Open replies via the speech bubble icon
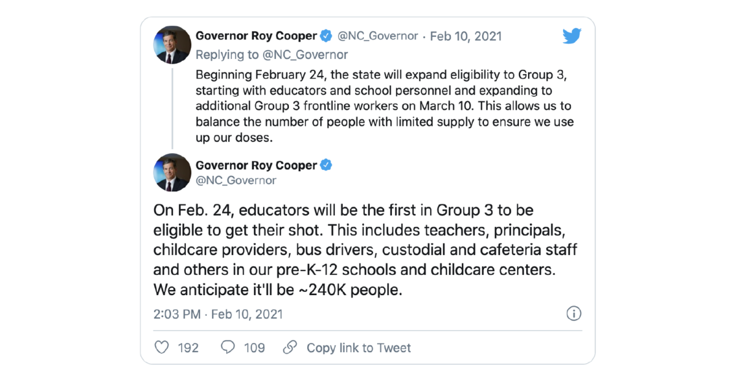The width and height of the screenshot is (736, 384). click(229, 347)
